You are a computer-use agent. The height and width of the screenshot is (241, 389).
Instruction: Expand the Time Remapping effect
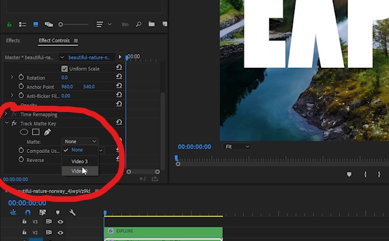(6, 114)
